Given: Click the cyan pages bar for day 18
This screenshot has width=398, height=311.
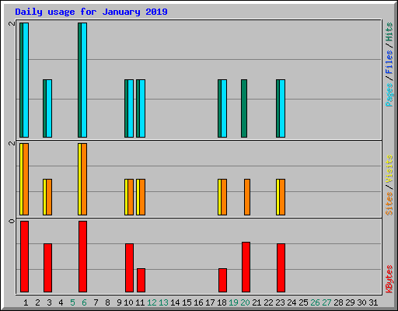Looking at the screenshot, I should pos(224,108).
